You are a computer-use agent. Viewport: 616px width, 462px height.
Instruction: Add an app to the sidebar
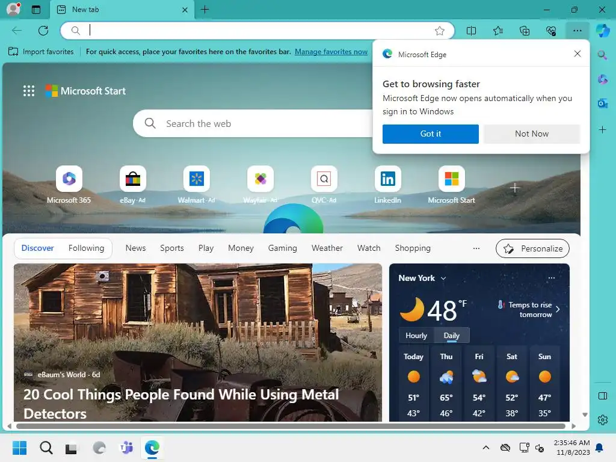coord(602,129)
